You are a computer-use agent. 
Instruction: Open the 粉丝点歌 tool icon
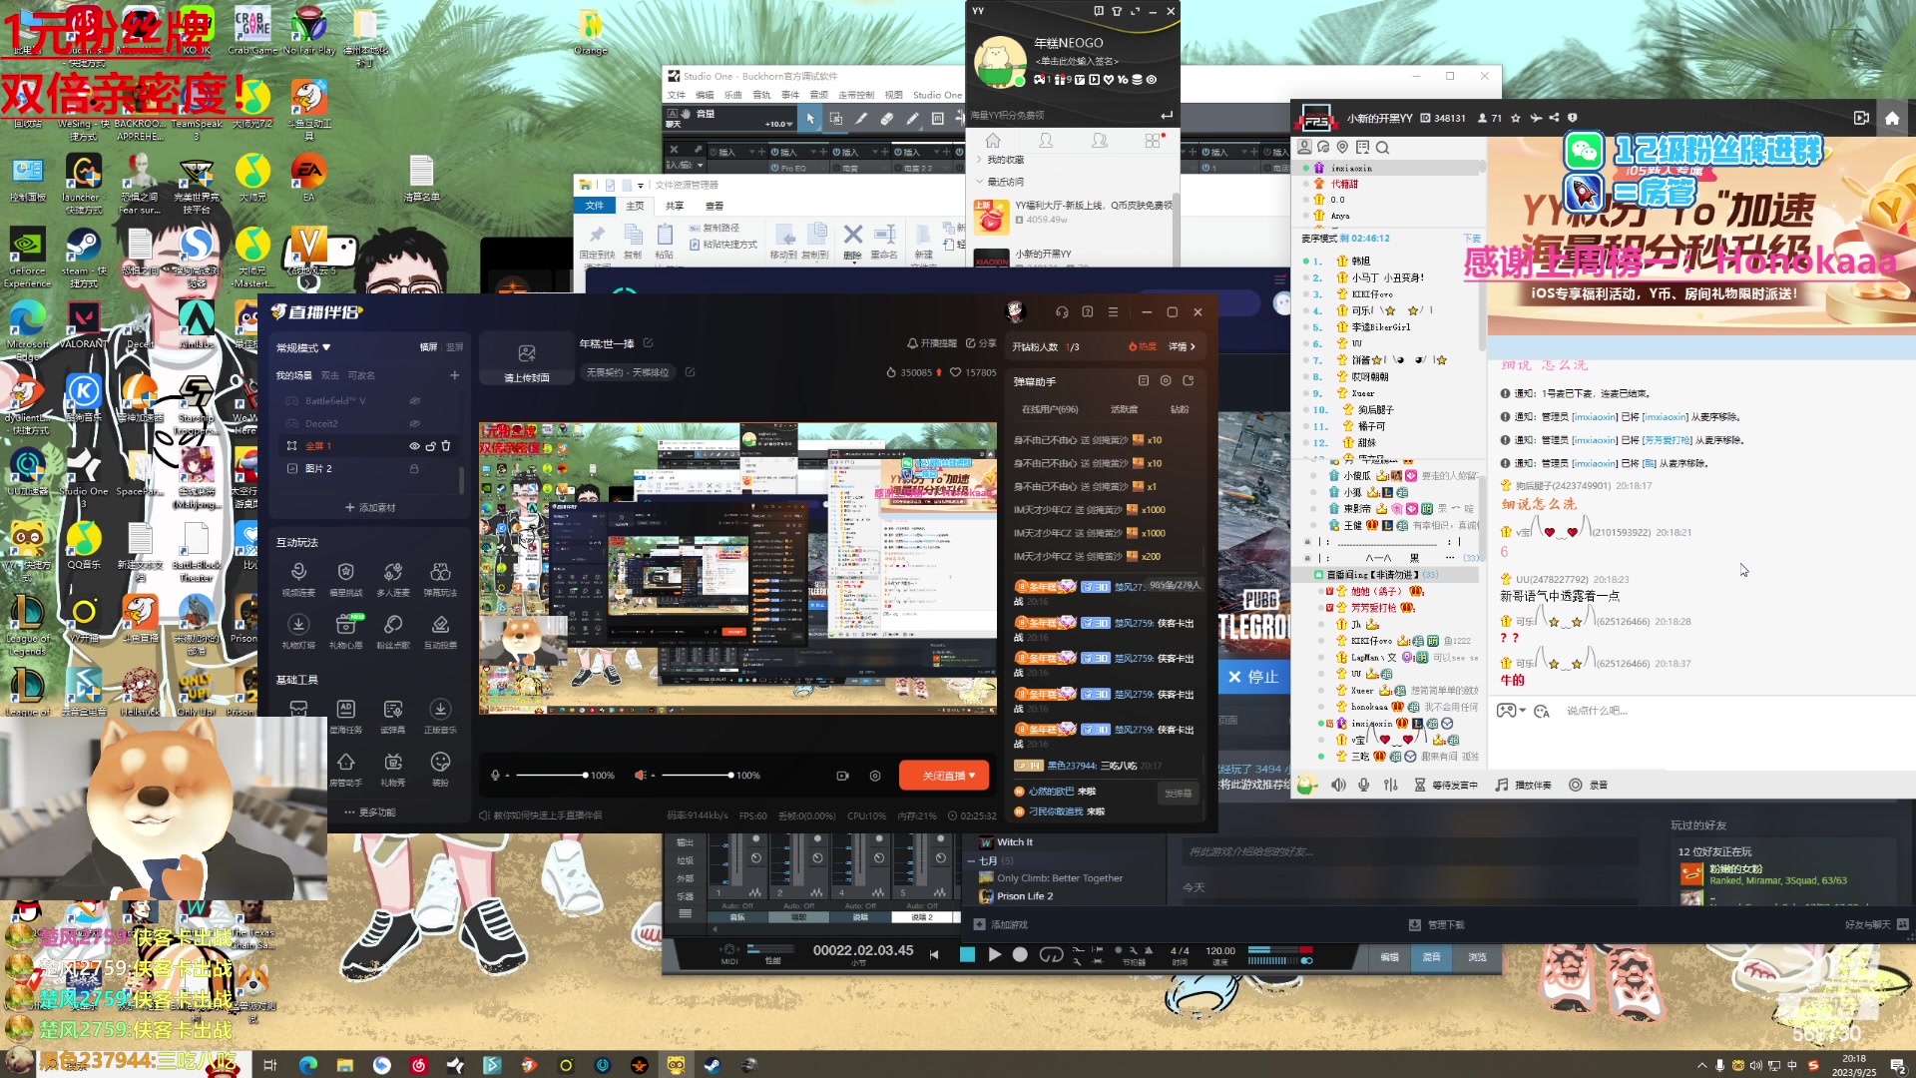[x=393, y=631]
